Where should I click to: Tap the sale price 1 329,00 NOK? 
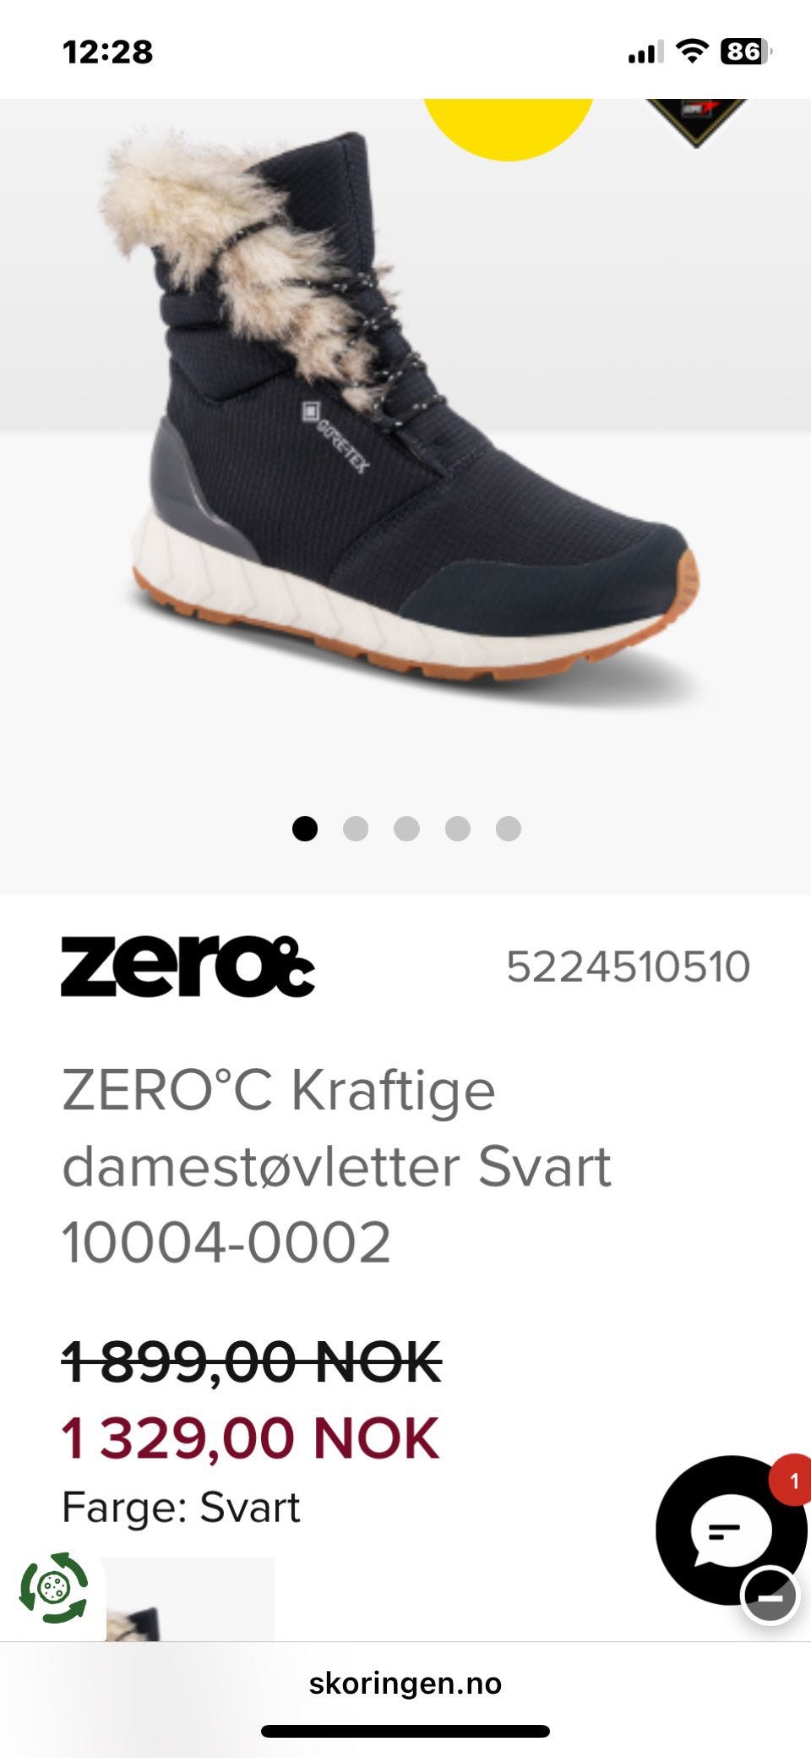[x=250, y=1438]
